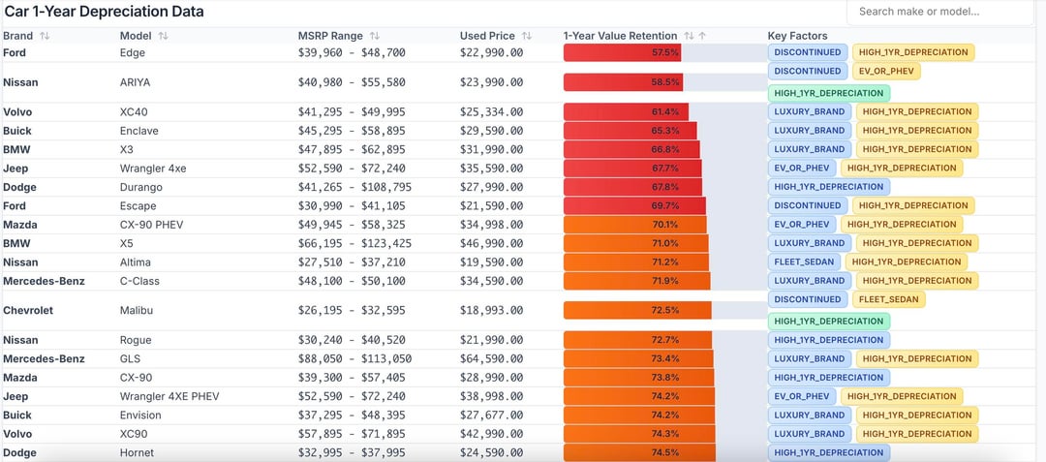The height and width of the screenshot is (462, 1046).
Task: Click ascending arrow beside Value Retention
Action: (x=702, y=36)
